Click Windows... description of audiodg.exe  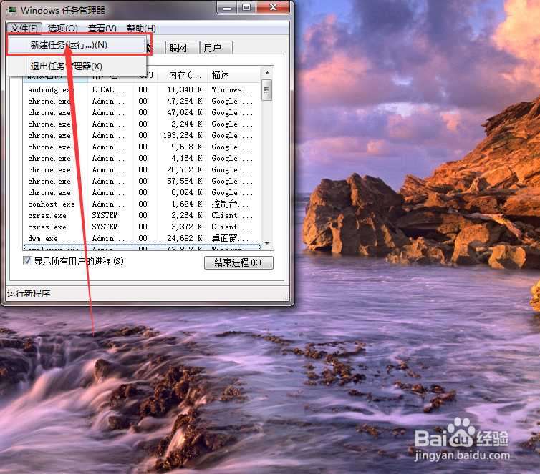pyautogui.click(x=232, y=89)
